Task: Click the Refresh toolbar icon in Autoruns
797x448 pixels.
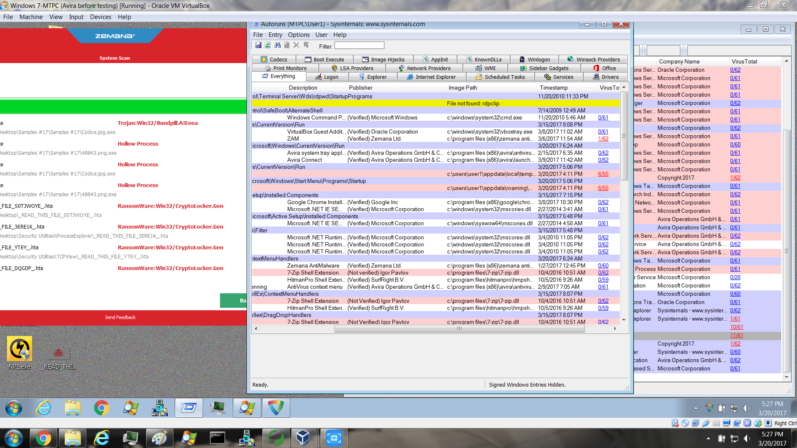Action: coord(268,45)
